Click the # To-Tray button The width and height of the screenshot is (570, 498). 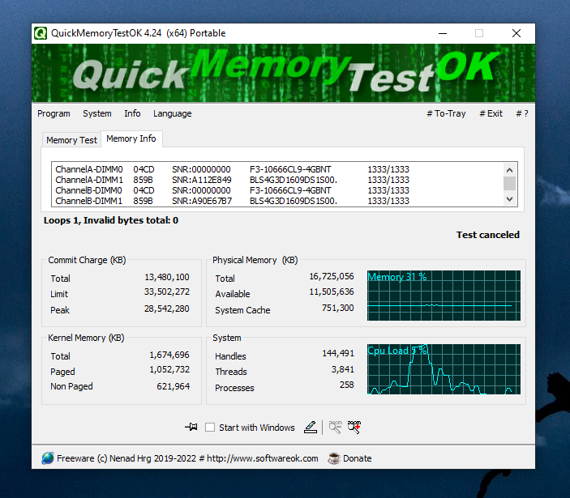click(x=446, y=113)
